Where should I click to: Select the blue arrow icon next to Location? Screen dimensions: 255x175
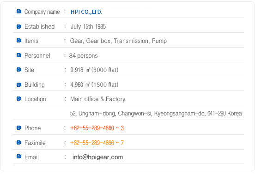point(18,99)
